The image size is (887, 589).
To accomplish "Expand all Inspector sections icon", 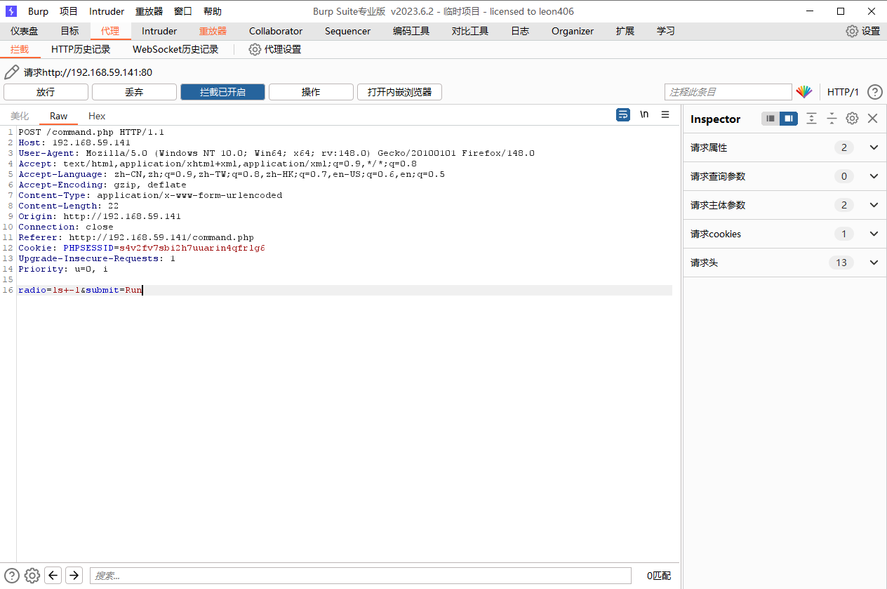I will tap(811, 119).
